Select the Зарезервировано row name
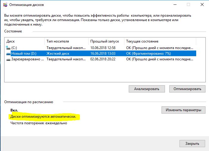 (27, 59)
